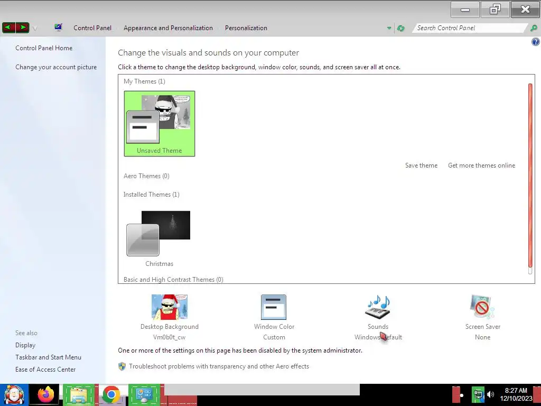
Task: Open Window Color settings icon
Action: pos(274,307)
